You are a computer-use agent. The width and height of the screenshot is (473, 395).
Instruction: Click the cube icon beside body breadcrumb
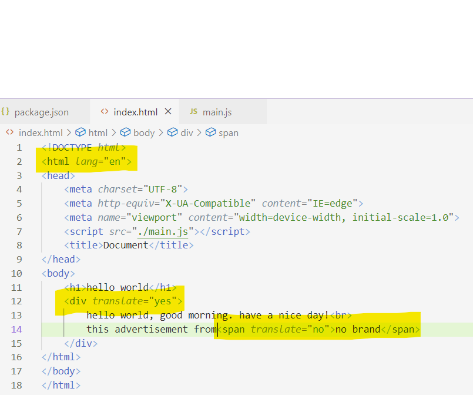pos(125,132)
